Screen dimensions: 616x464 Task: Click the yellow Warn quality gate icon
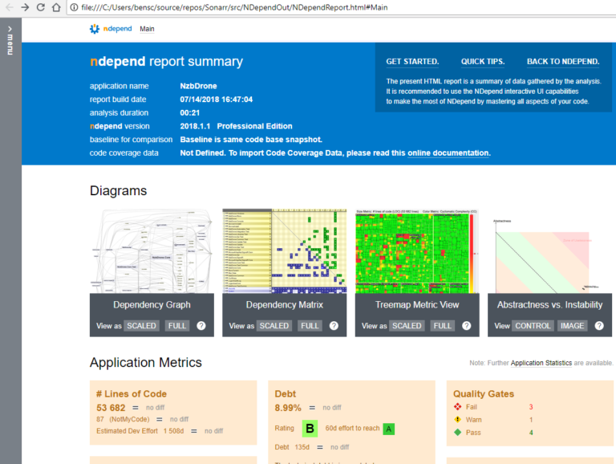tap(458, 420)
